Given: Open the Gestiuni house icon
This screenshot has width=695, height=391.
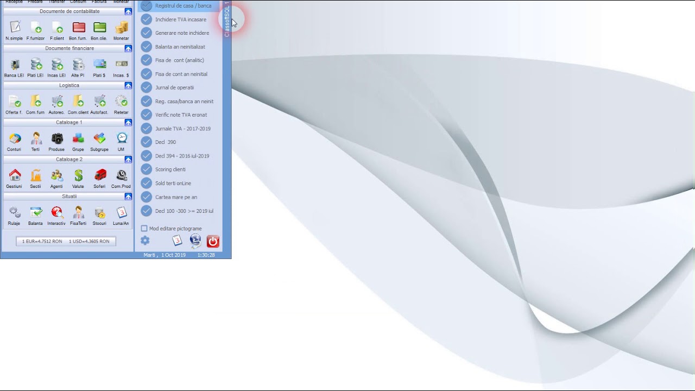Looking at the screenshot, I should coord(15,175).
